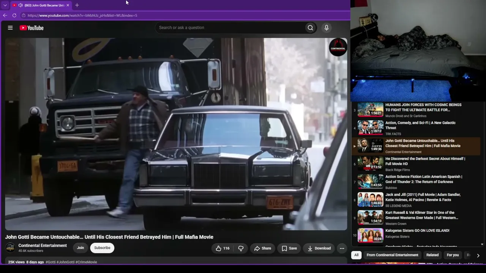Click channel name 'Western Crown'

point(396,224)
